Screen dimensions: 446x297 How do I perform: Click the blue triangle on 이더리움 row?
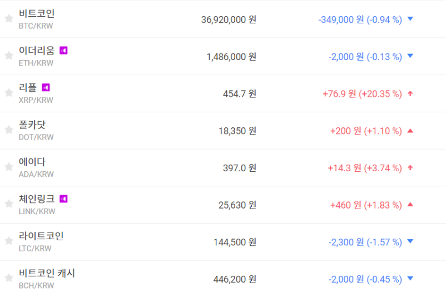point(410,56)
